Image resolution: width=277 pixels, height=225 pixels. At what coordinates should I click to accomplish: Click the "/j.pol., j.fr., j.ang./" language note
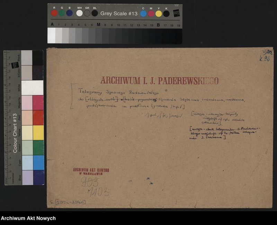click(164, 116)
